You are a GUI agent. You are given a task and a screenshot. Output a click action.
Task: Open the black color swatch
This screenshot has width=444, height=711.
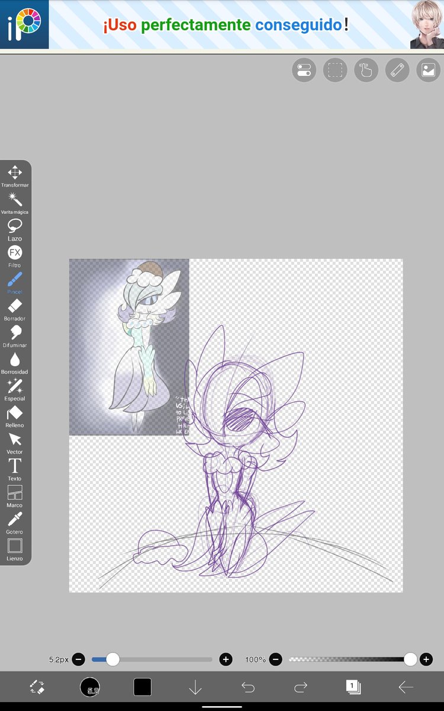tap(142, 687)
